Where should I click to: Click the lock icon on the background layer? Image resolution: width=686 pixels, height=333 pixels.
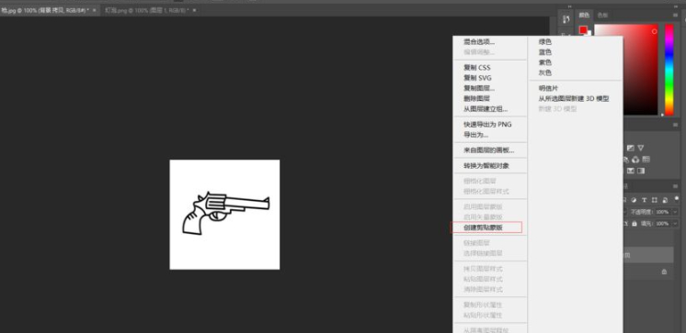(x=664, y=272)
